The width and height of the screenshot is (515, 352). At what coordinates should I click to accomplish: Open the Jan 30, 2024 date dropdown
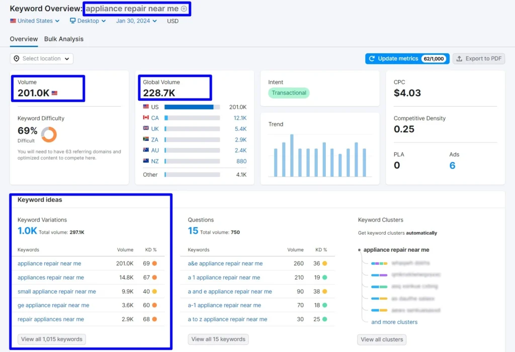136,21
